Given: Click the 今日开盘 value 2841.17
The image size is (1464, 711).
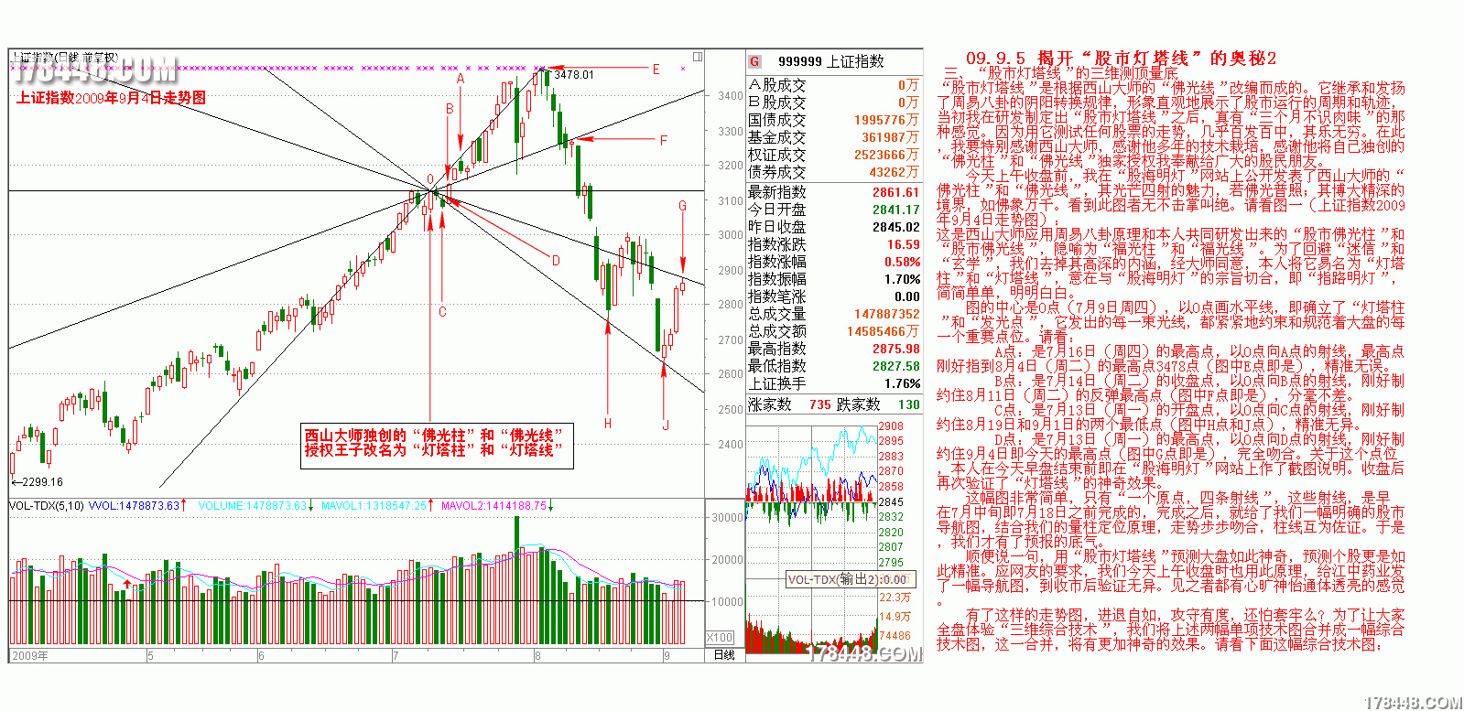Looking at the screenshot, I should pyautogui.click(x=895, y=210).
